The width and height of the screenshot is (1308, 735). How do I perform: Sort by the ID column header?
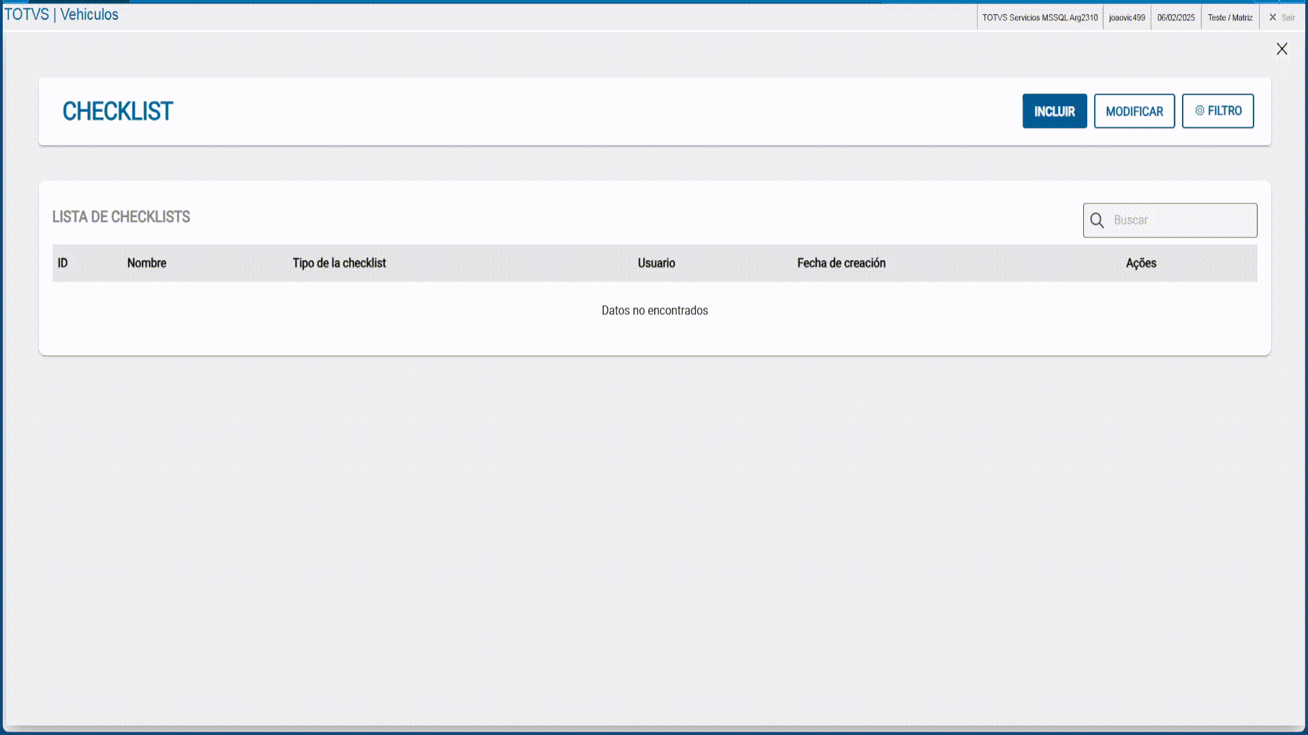click(x=63, y=263)
